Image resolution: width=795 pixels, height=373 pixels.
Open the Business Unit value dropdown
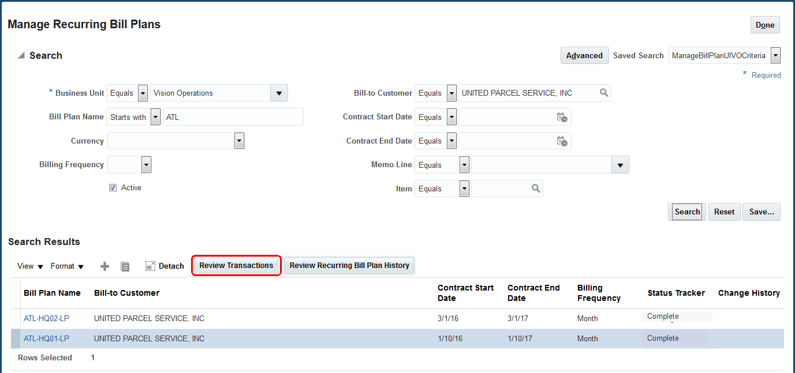click(x=279, y=93)
